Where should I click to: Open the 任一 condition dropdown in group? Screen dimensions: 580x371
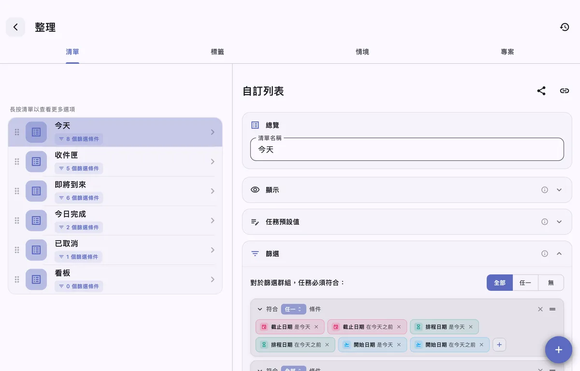[293, 309]
